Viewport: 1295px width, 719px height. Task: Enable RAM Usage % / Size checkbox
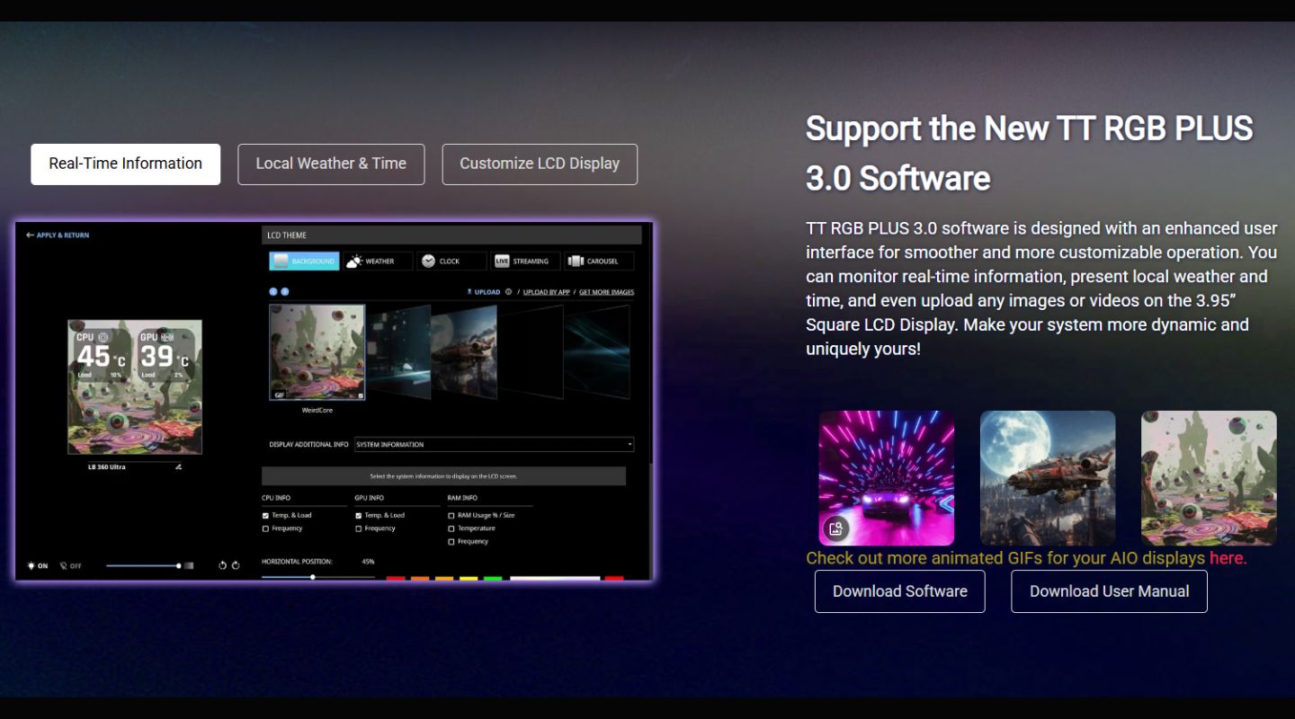[x=451, y=516]
